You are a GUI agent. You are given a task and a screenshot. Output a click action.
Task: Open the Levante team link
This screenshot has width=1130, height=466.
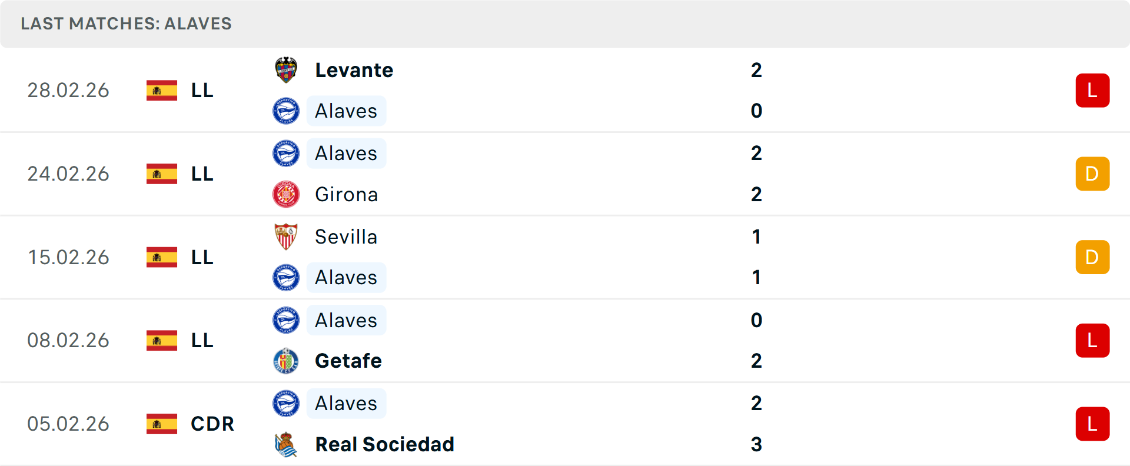(354, 70)
